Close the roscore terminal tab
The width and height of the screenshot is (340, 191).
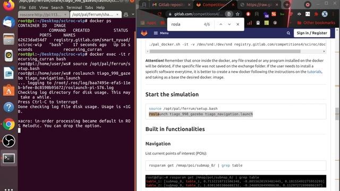(65, 14)
